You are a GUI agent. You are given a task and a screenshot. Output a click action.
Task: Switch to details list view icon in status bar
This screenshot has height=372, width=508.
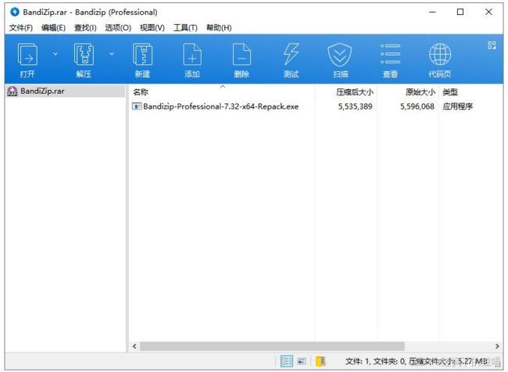pyautogui.click(x=286, y=360)
